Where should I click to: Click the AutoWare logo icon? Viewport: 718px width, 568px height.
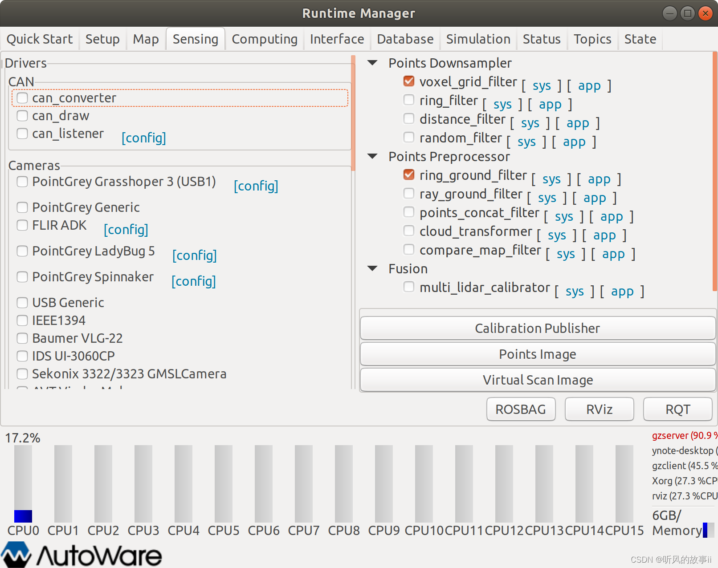pyautogui.click(x=16, y=554)
